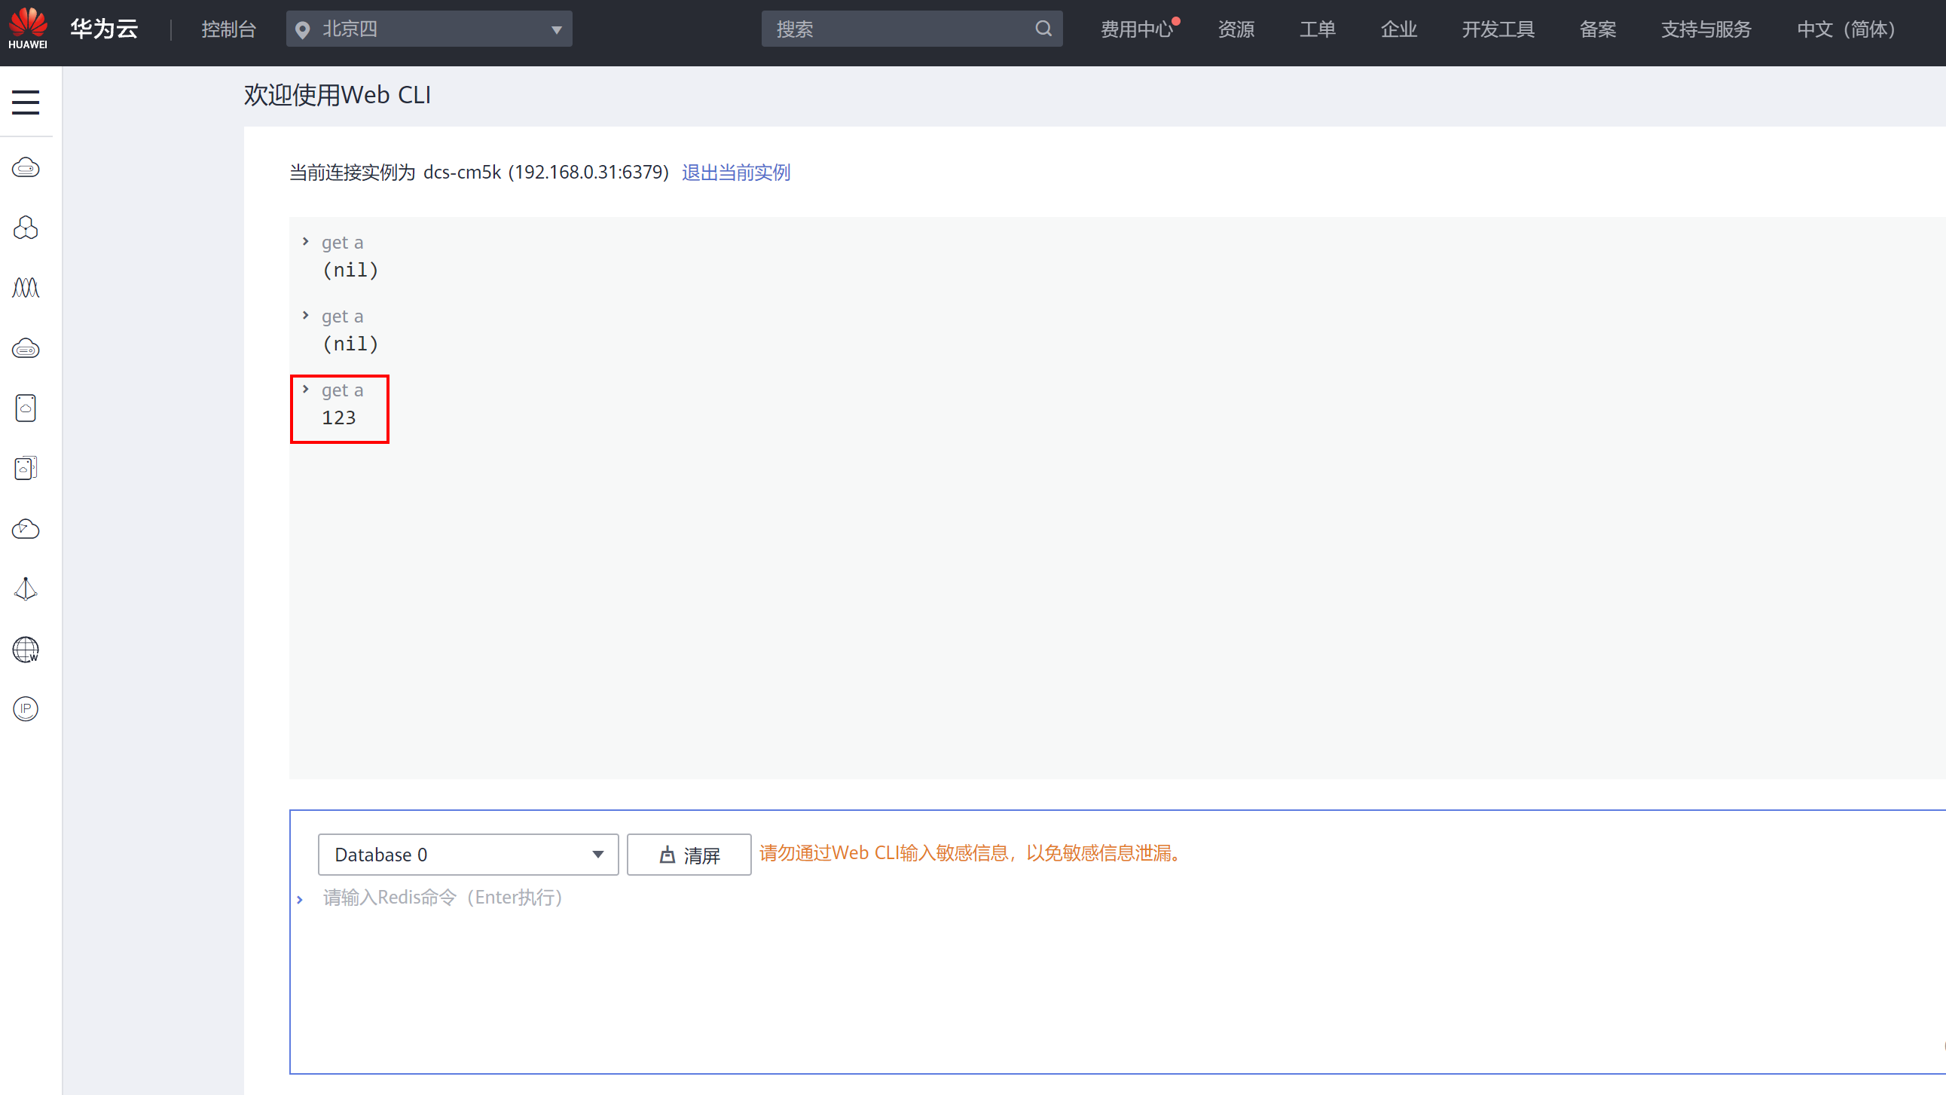This screenshot has width=1946, height=1095.
Task: Click the Huawei Cloud logo
Action: click(x=29, y=29)
